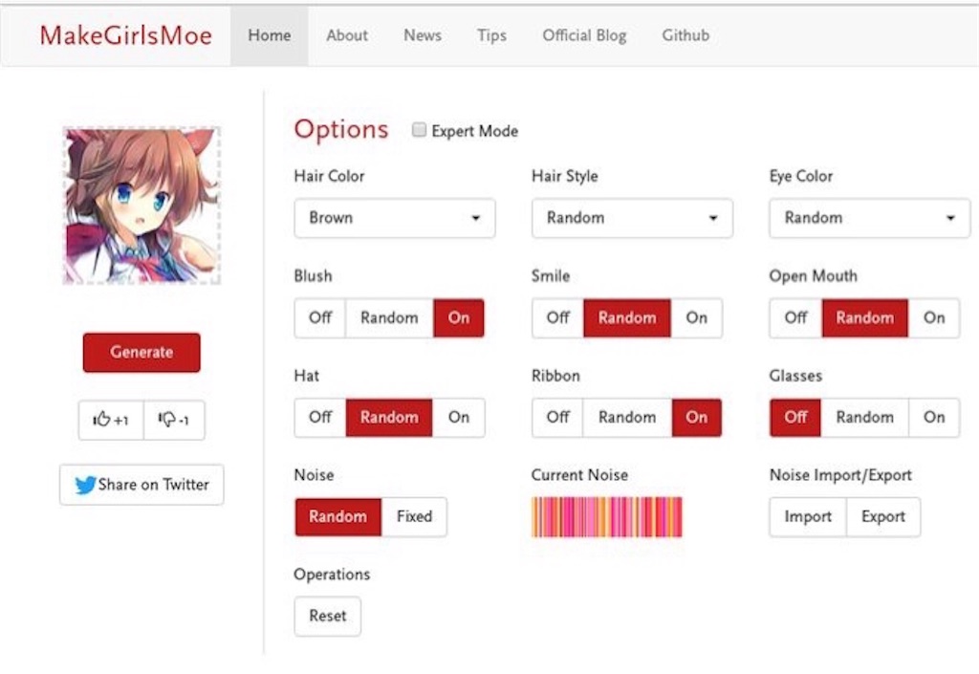Click the MakeGirlsMoe logo title
979x674 pixels.
pyautogui.click(x=125, y=35)
